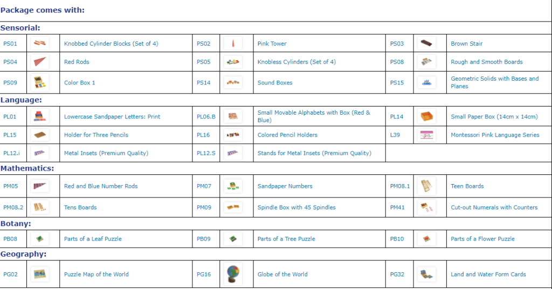This screenshot has width=552, height=289.
Task: Open the Brown Stair product link
Action: click(x=466, y=44)
